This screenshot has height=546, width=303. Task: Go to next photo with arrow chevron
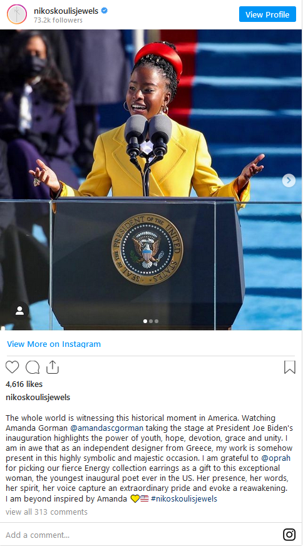tap(289, 180)
